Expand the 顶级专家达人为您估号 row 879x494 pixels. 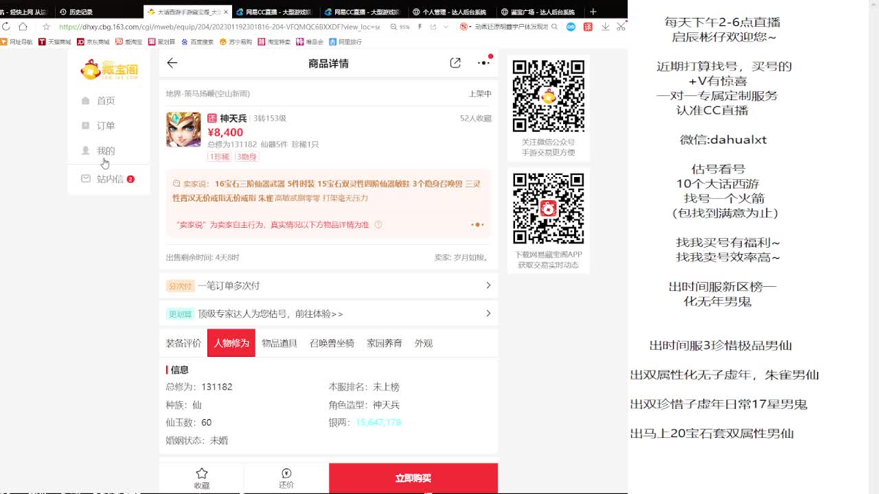pyautogui.click(x=329, y=314)
